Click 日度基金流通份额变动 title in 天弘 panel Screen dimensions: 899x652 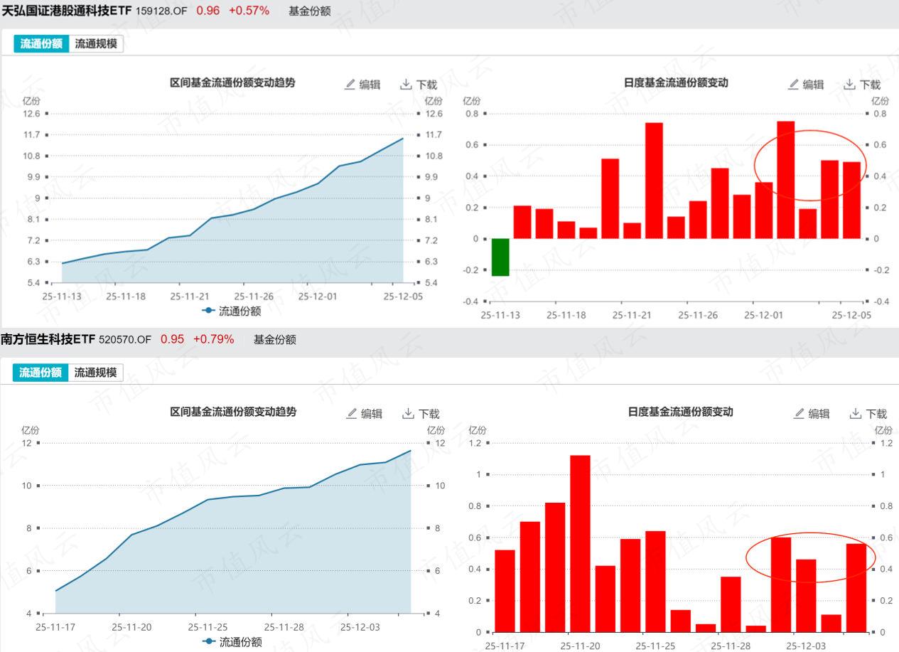pyautogui.click(x=676, y=82)
